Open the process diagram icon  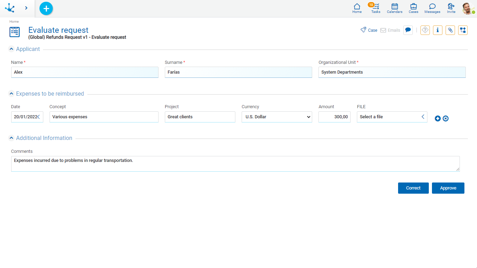(463, 30)
